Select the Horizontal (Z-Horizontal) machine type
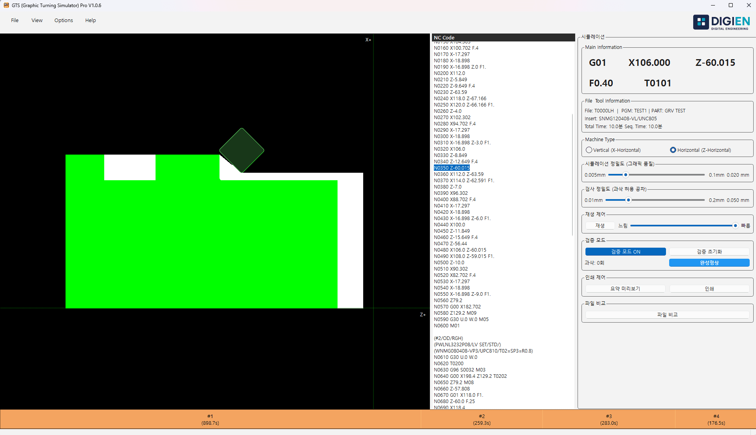 pos(673,150)
